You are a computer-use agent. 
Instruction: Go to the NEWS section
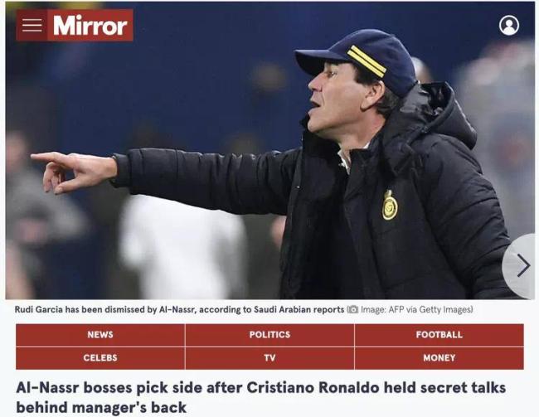pyautogui.click(x=100, y=335)
